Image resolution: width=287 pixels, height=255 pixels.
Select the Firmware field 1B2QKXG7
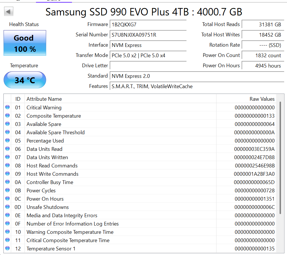click(x=148, y=24)
